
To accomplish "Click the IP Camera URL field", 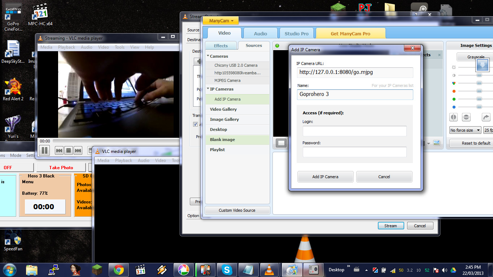I will click(355, 72).
